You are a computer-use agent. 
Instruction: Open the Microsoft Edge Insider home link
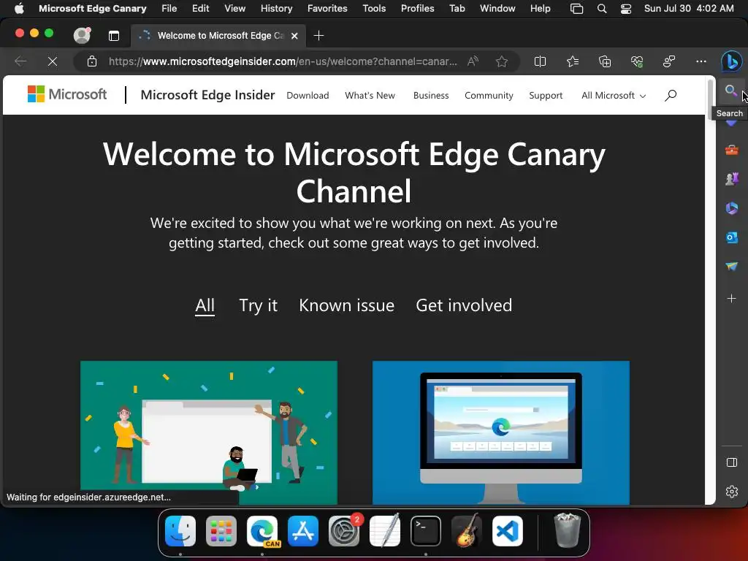[x=207, y=95]
